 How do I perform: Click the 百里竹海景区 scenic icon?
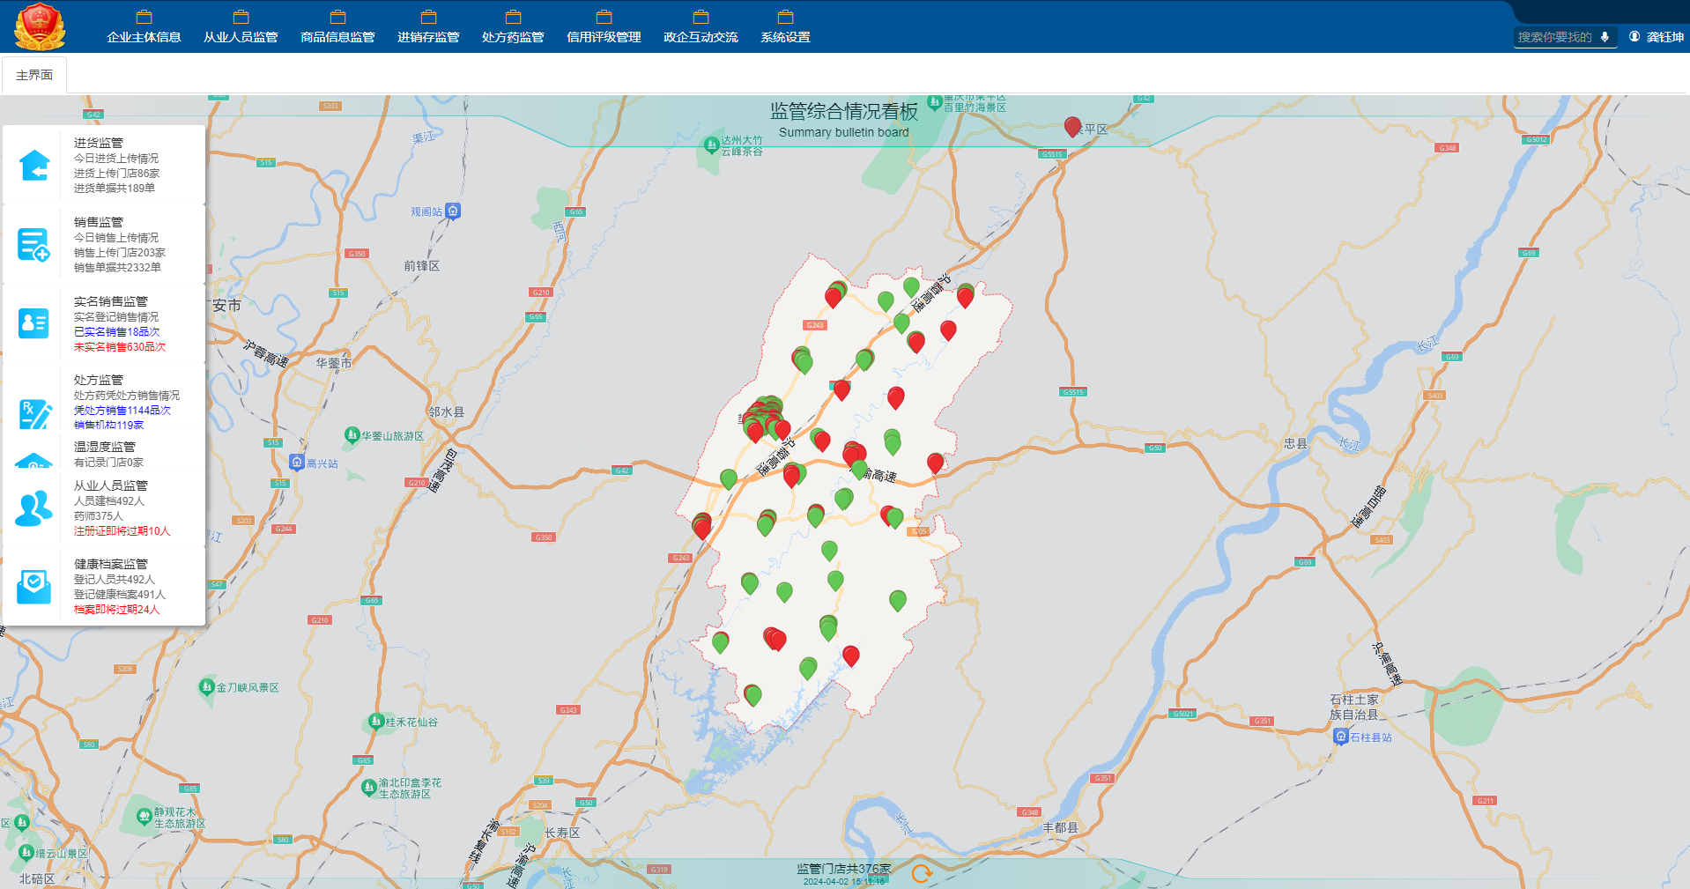[934, 102]
